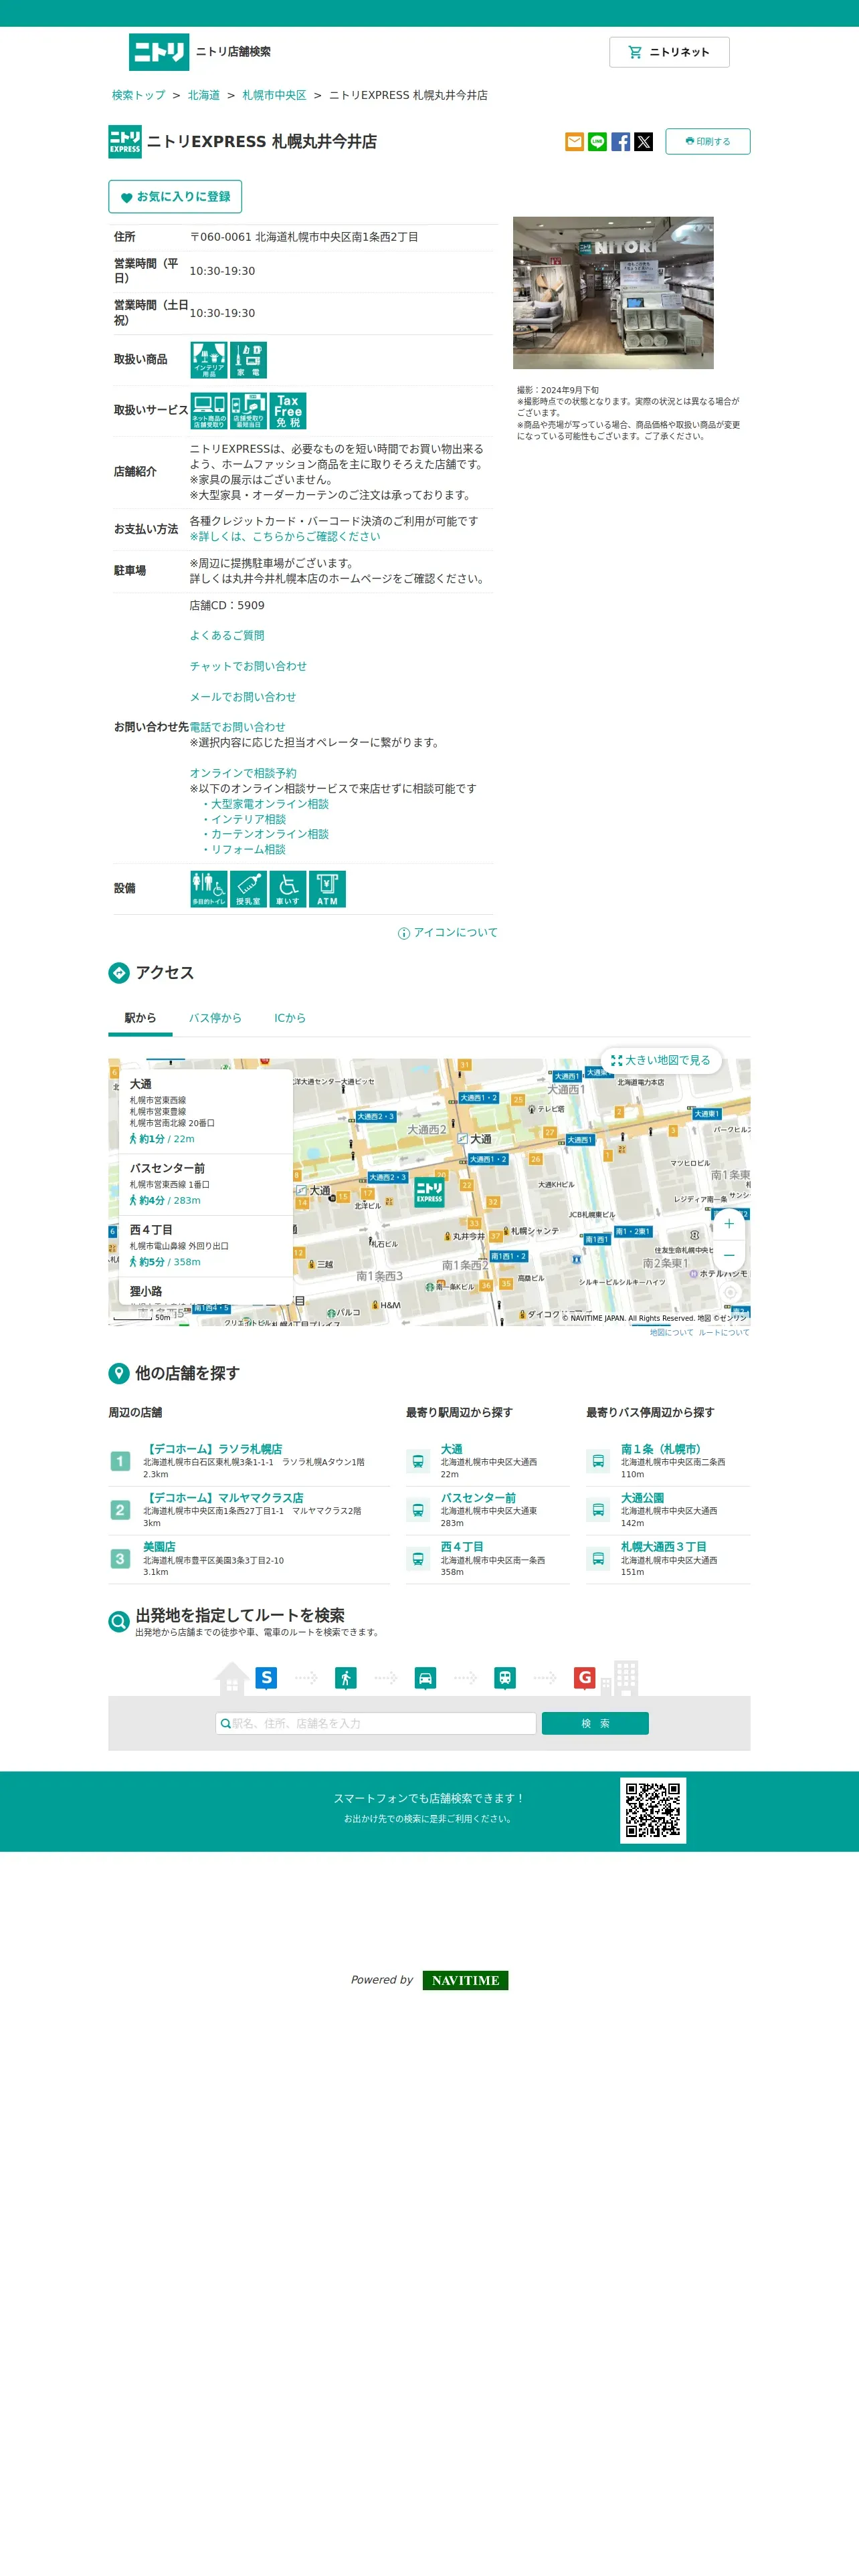
Task: Click the car route mode icon
Action: (x=425, y=1678)
